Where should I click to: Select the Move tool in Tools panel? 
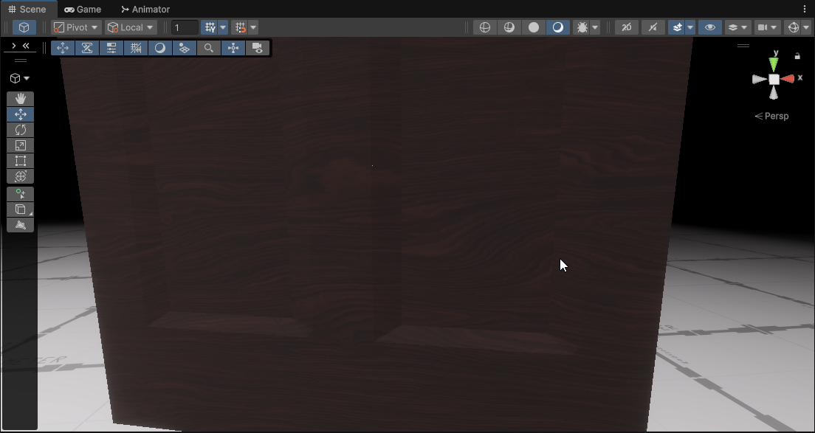click(20, 114)
